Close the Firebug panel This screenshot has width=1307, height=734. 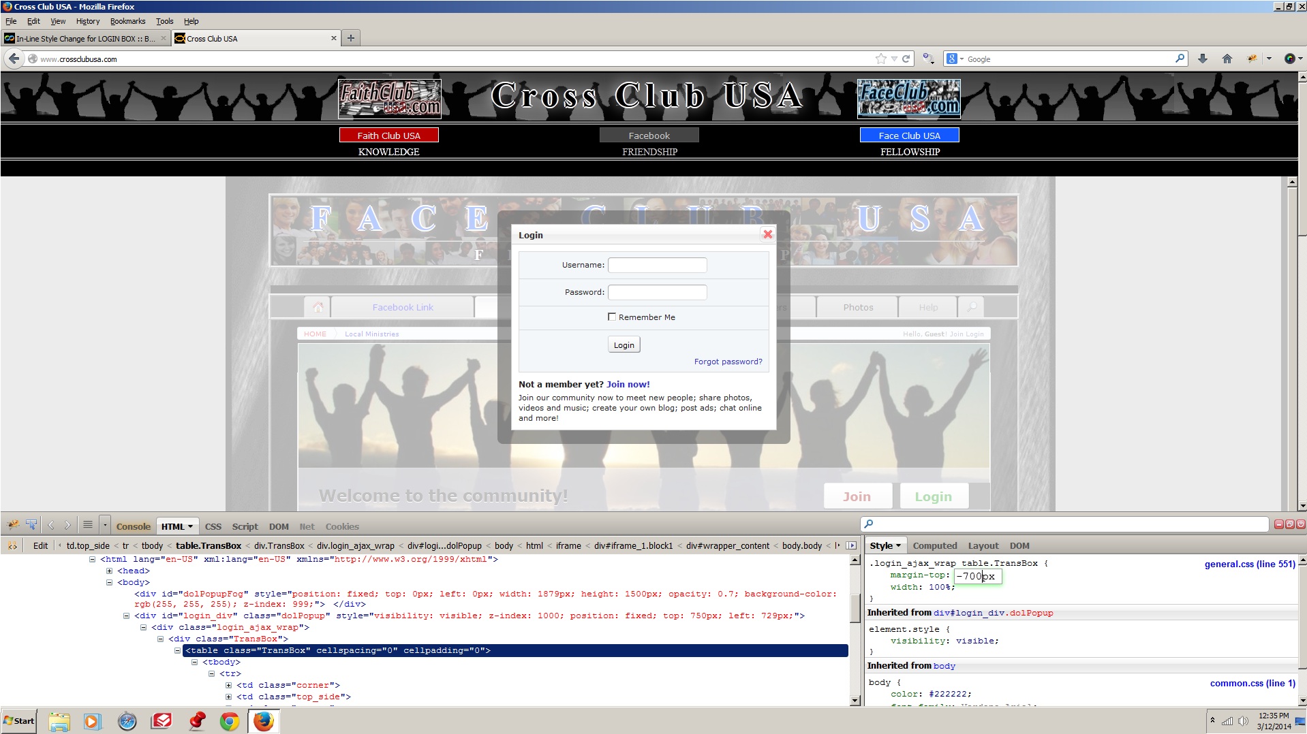[x=1300, y=524]
